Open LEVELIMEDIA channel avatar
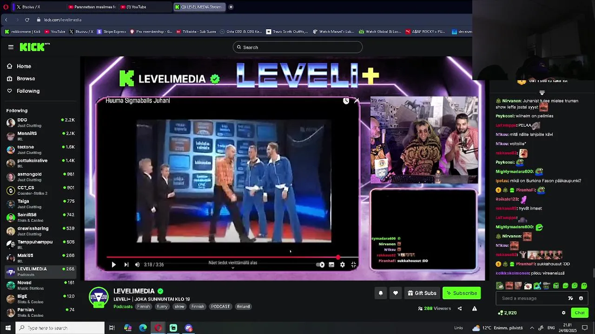 pyautogui.click(x=99, y=297)
